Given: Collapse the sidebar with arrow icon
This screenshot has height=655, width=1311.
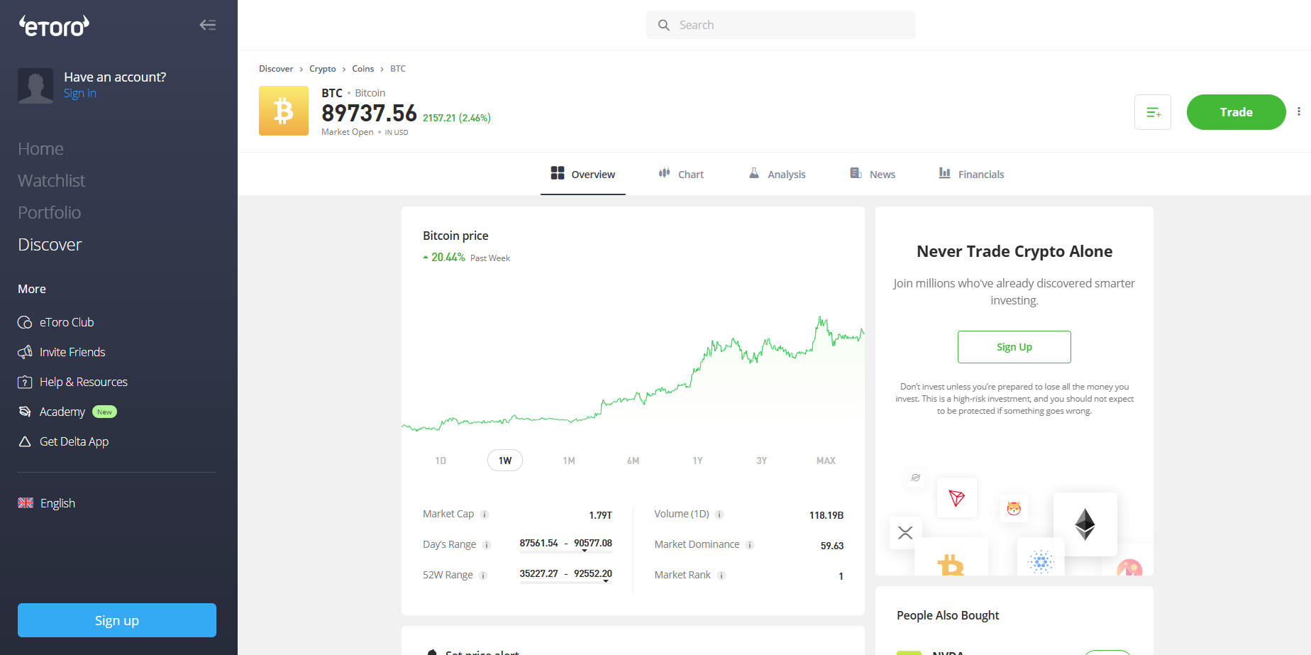Looking at the screenshot, I should pos(207,25).
